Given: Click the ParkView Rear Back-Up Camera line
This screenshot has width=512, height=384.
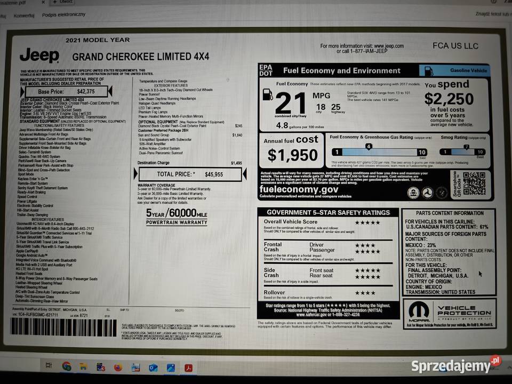Looking at the screenshot, I should pos(42,161).
